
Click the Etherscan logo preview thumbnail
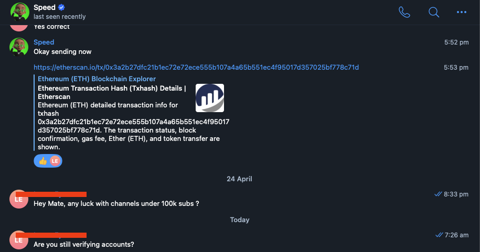(x=210, y=98)
